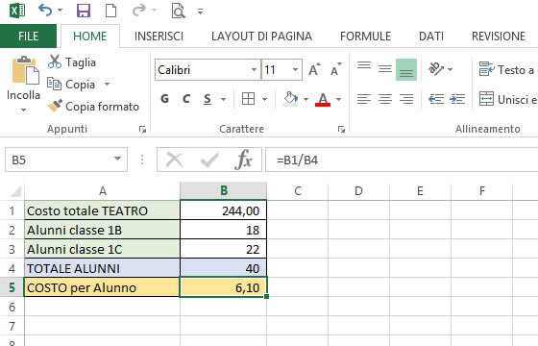Toggle italic formatting with the C button
Screen dimensions: 538x346
click(186, 99)
